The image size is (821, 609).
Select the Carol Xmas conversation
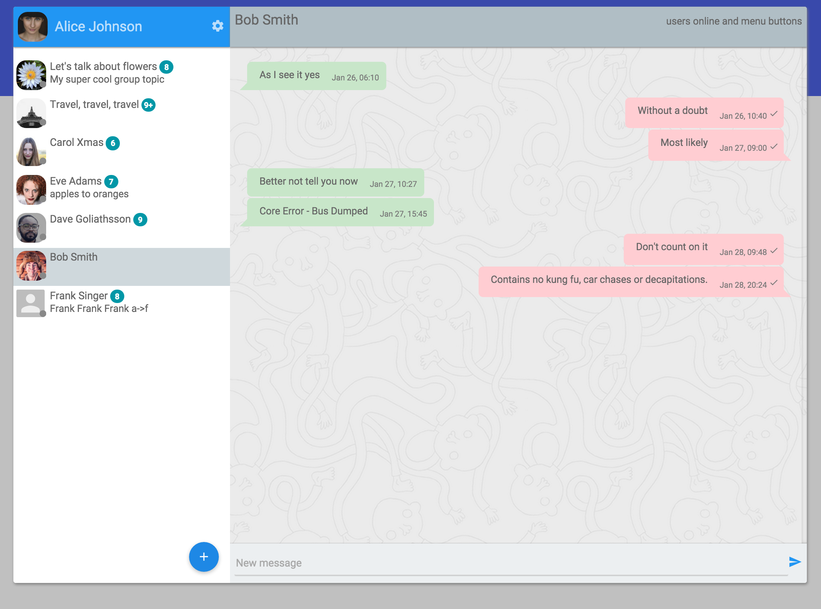tap(122, 152)
